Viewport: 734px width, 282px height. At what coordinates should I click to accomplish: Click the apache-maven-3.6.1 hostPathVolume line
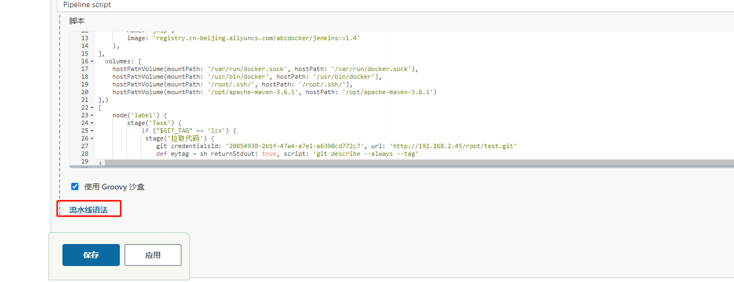pos(274,92)
